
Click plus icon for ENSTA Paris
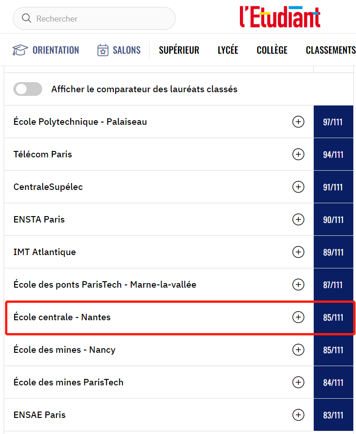(x=298, y=219)
